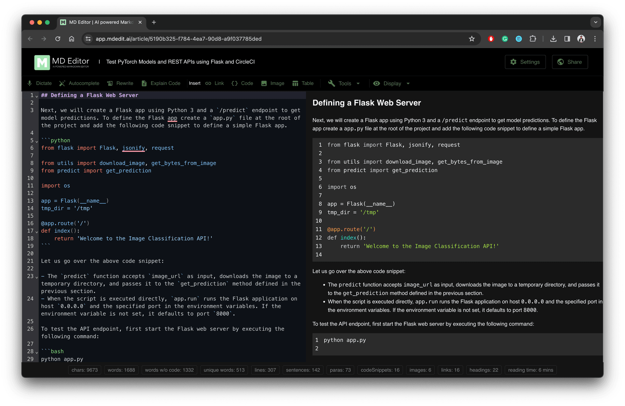Activate the Autocomplete tool
Image resolution: width=625 pixels, height=406 pixels.
click(x=79, y=83)
